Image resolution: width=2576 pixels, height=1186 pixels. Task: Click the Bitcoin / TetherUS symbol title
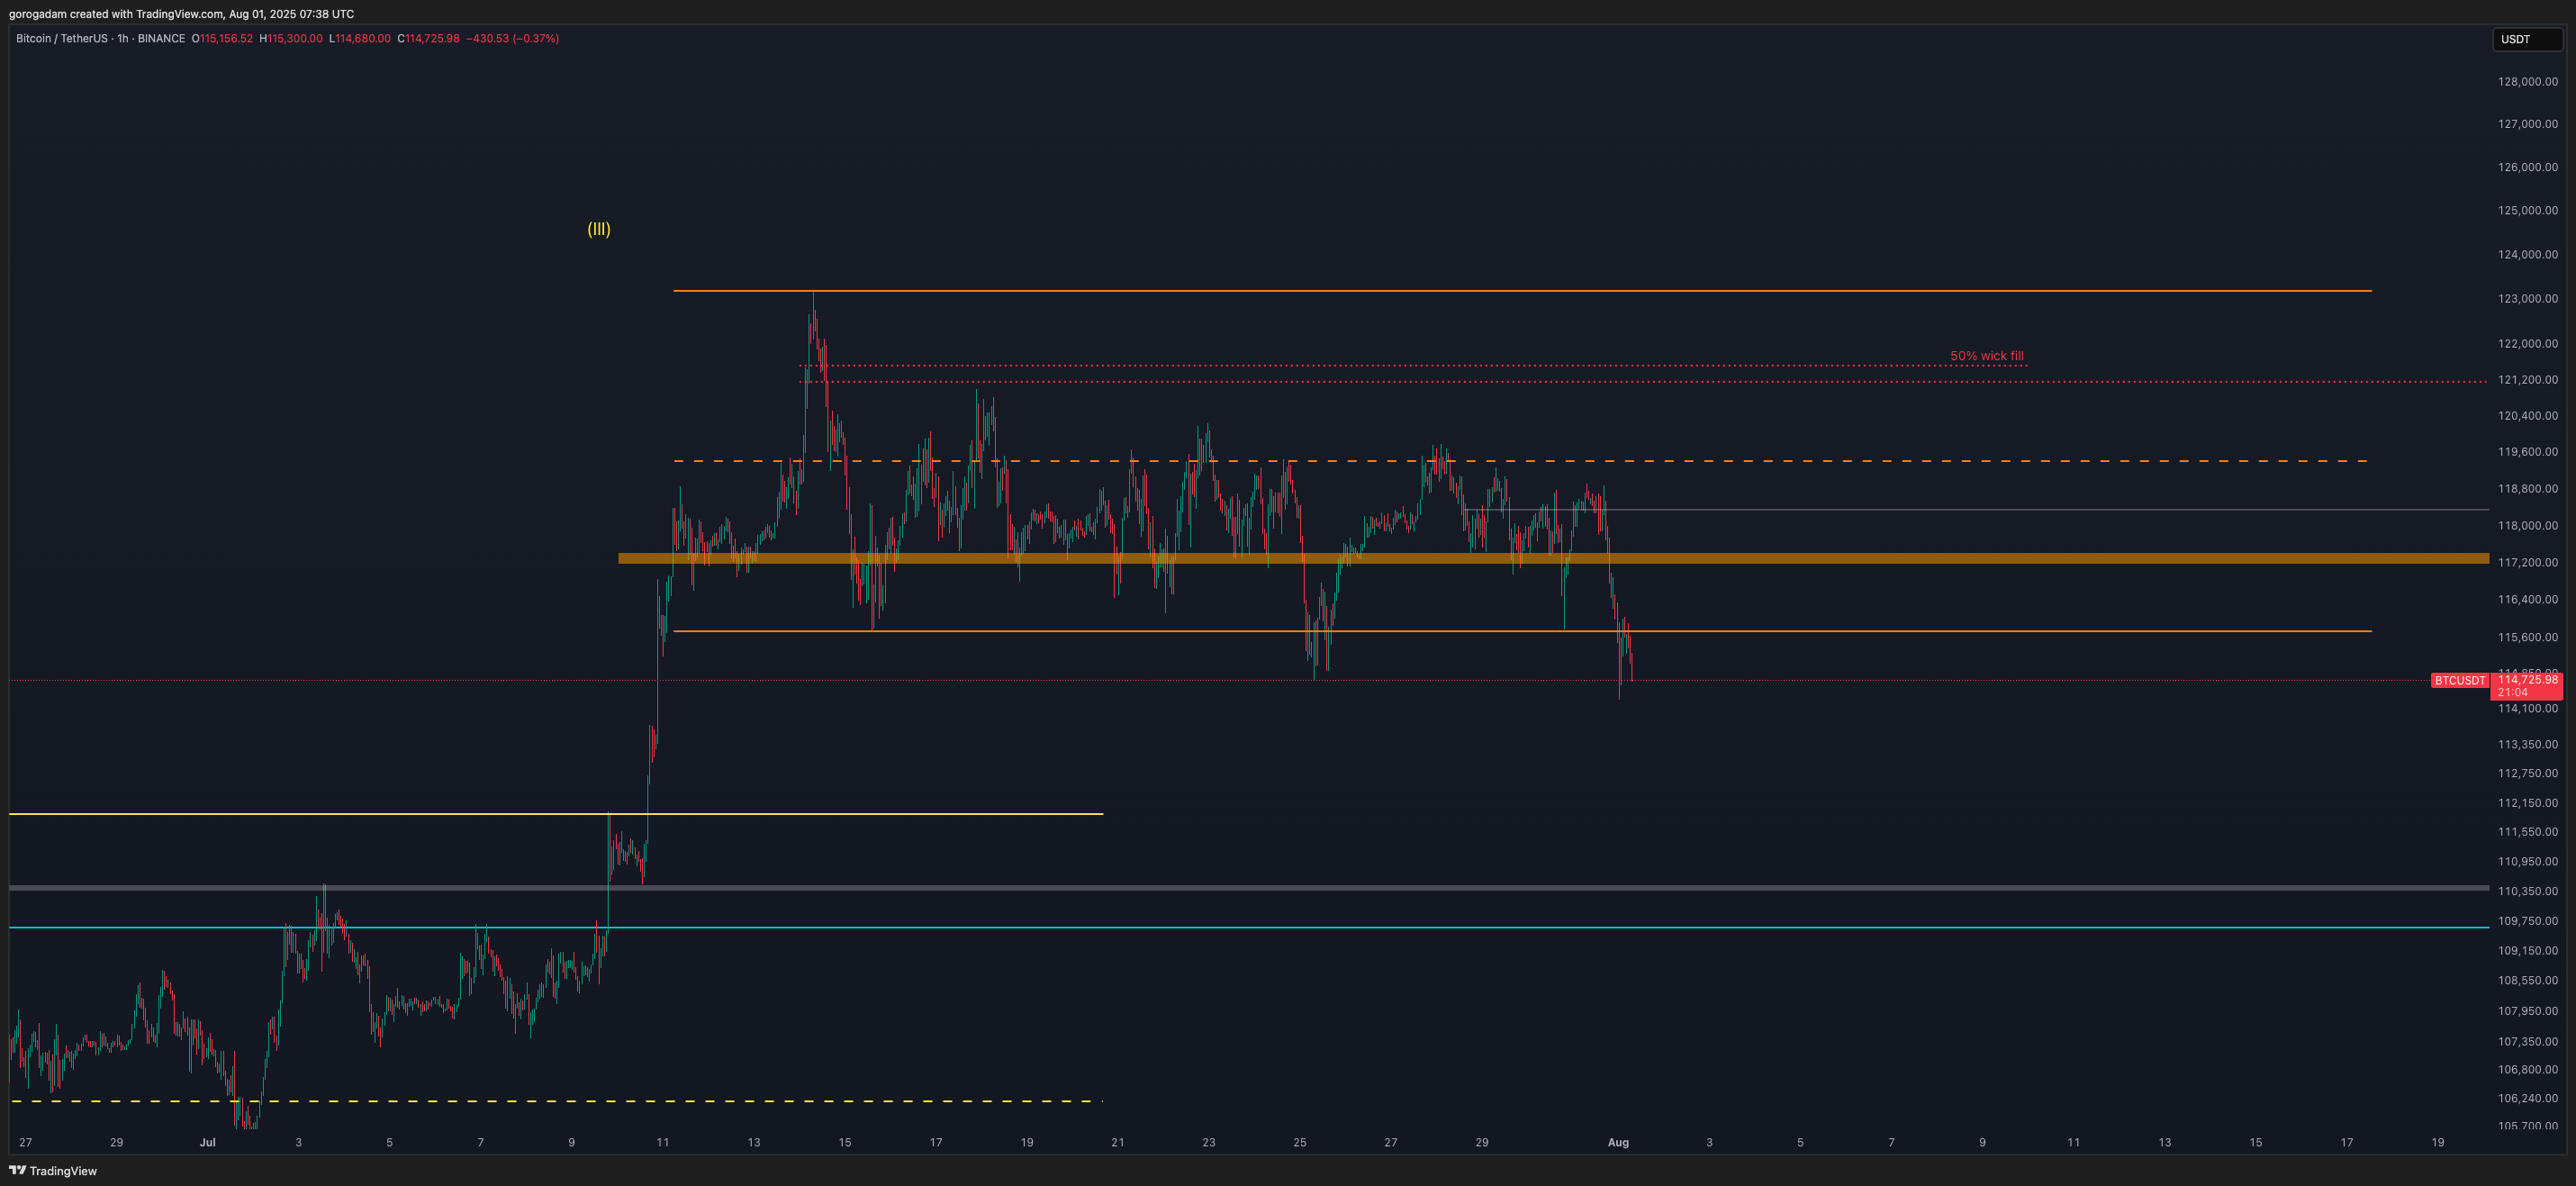[x=62, y=39]
